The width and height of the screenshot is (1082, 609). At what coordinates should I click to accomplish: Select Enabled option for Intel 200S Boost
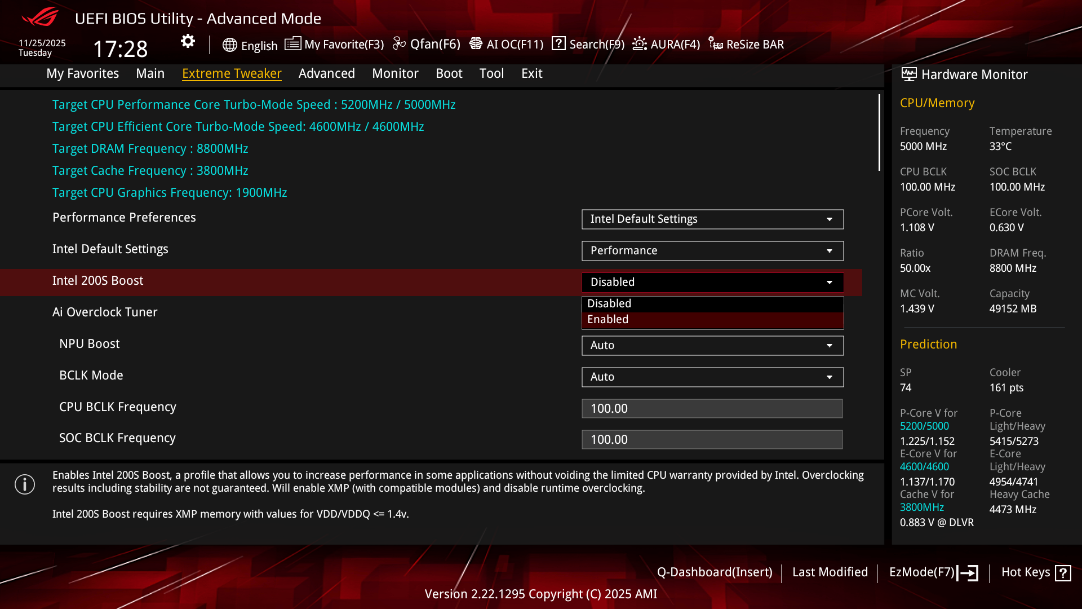(x=712, y=320)
